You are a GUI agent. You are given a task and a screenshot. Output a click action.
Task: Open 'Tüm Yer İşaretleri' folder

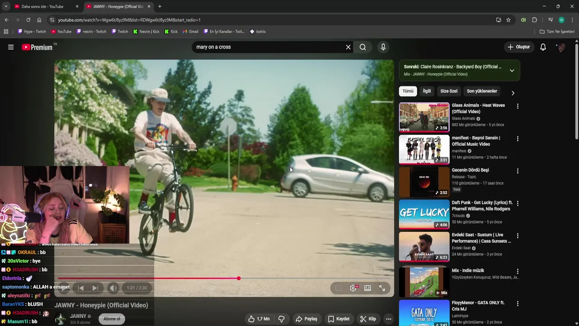(557, 32)
